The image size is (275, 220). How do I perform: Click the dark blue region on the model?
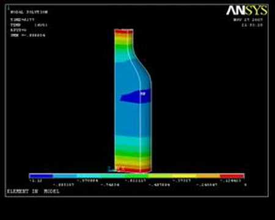(x=136, y=97)
